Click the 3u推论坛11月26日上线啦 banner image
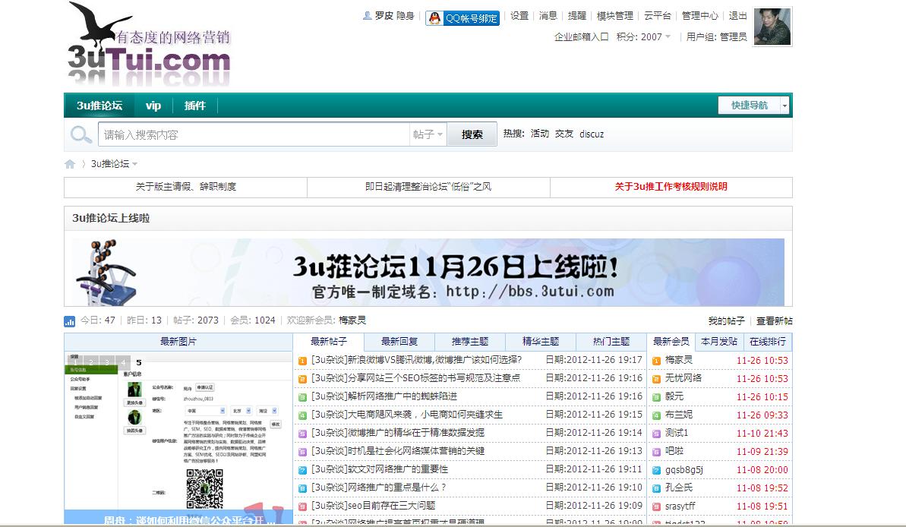The image size is (906, 527). coord(428,273)
